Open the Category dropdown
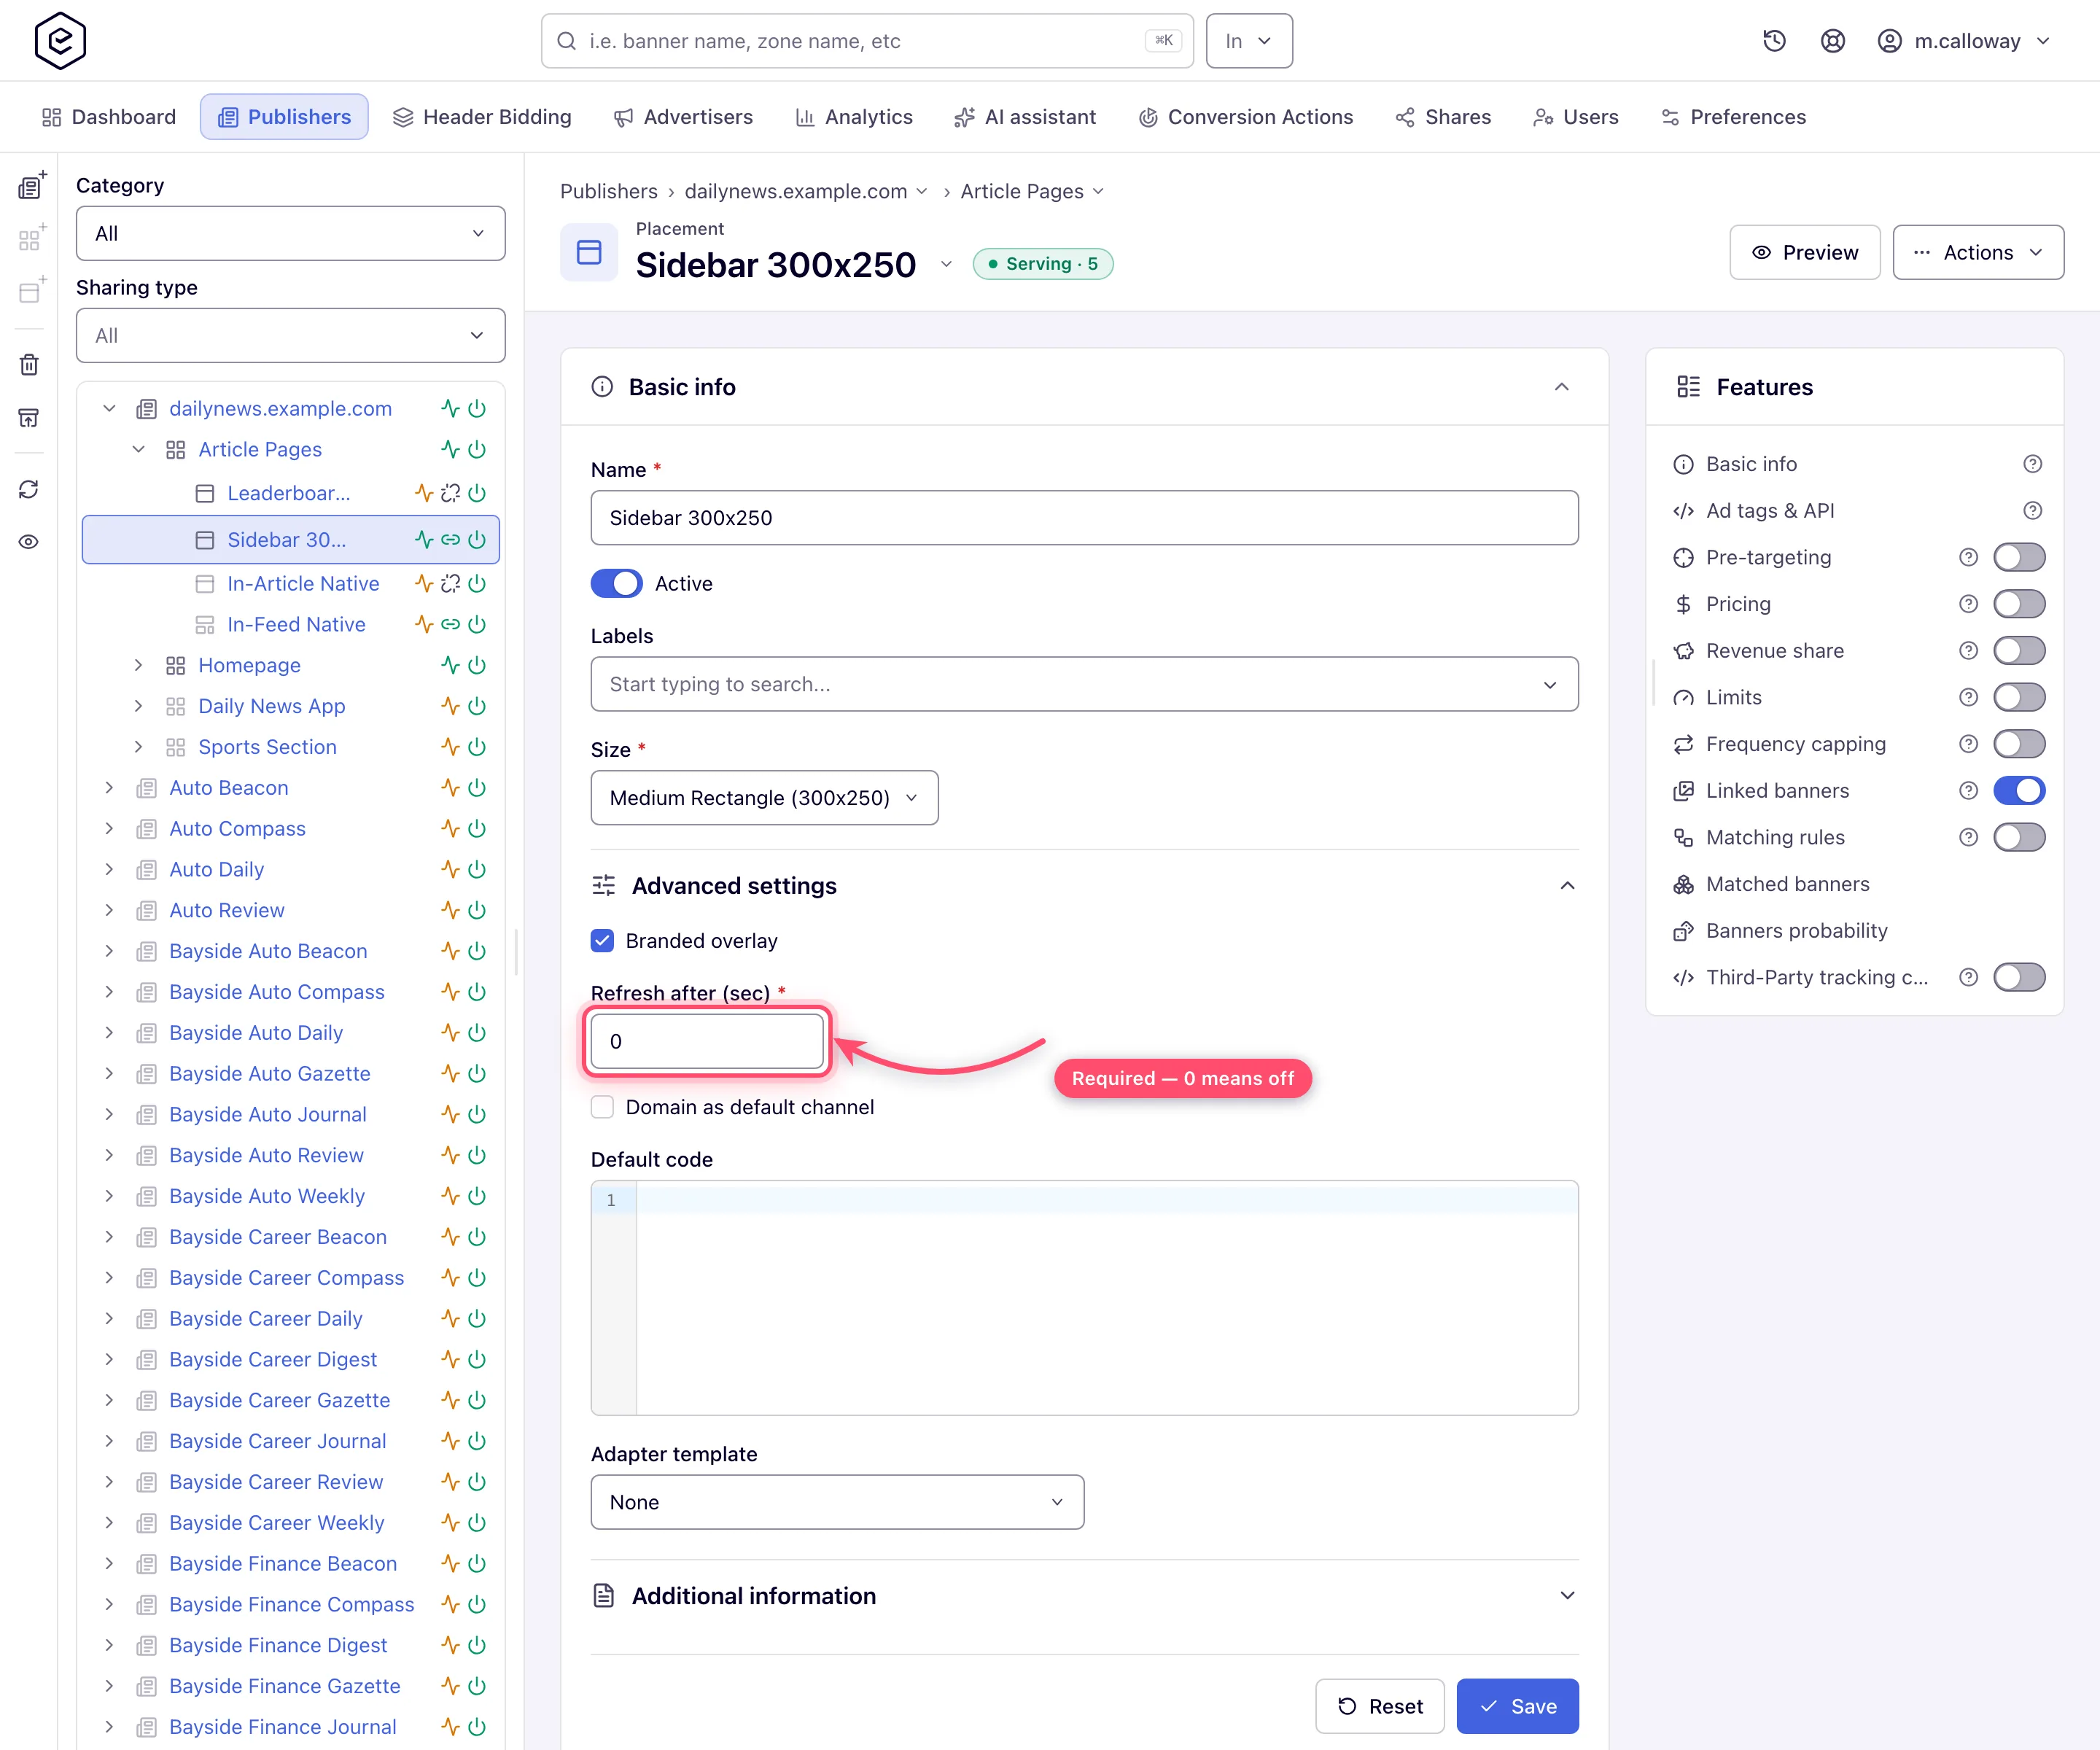 pyautogui.click(x=291, y=233)
